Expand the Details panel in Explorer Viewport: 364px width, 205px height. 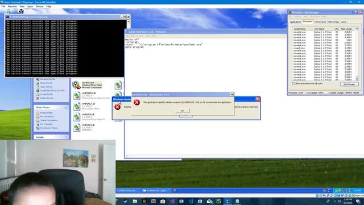[x=66, y=137]
